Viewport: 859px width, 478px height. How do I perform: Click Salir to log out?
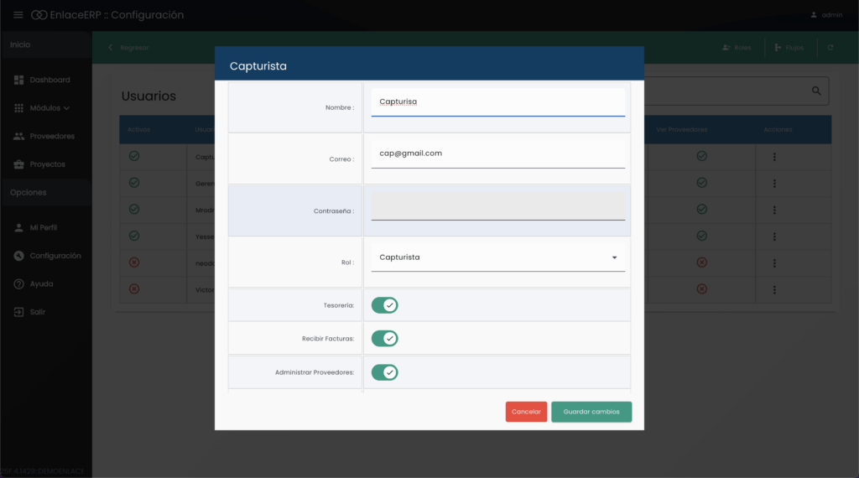click(37, 312)
